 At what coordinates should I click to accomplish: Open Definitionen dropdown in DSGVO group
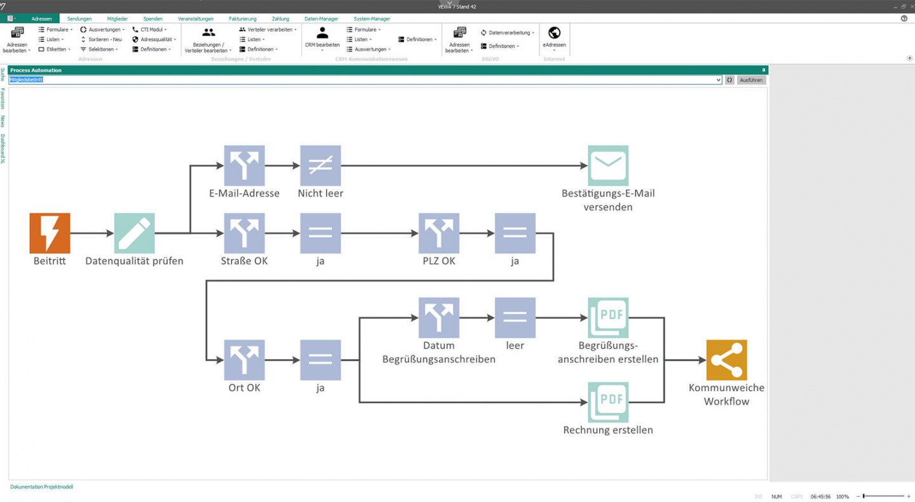click(500, 46)
